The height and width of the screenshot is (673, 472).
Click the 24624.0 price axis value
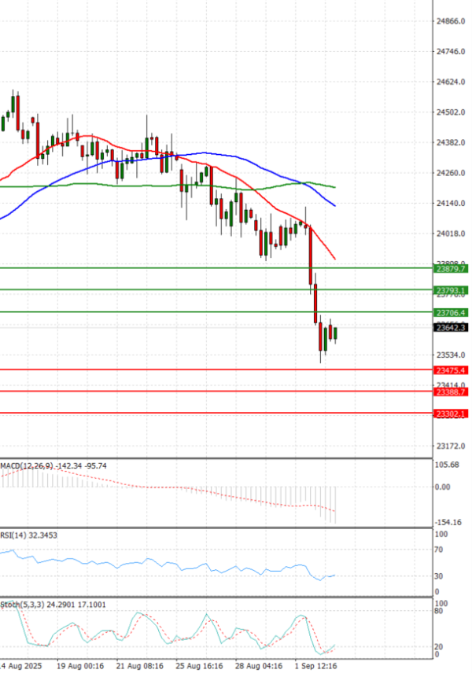[x=451, y=82]
